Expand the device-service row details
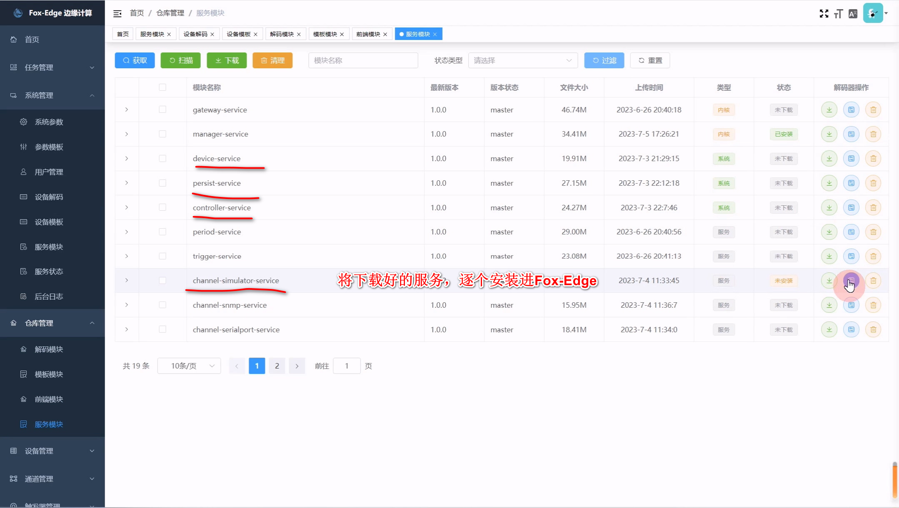This screenshot has width=899, height=508. point(127,159)
